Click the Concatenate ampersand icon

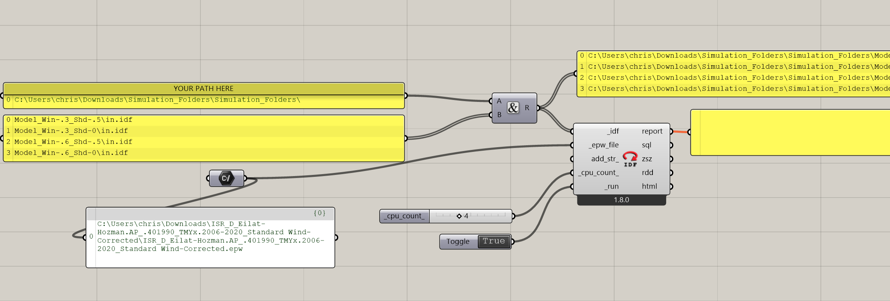tap(513, 108)
